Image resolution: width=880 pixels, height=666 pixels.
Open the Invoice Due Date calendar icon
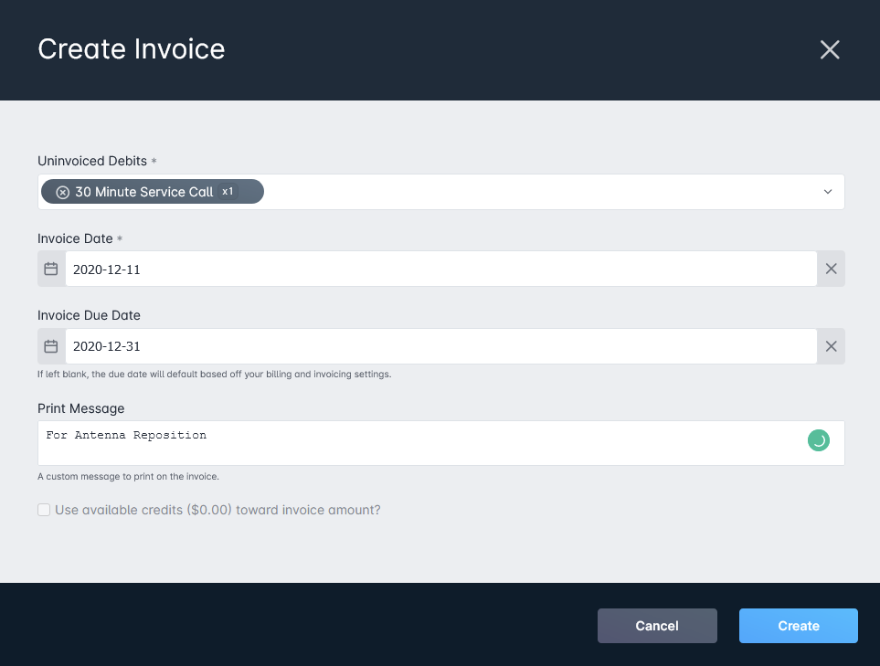[51, 346]
